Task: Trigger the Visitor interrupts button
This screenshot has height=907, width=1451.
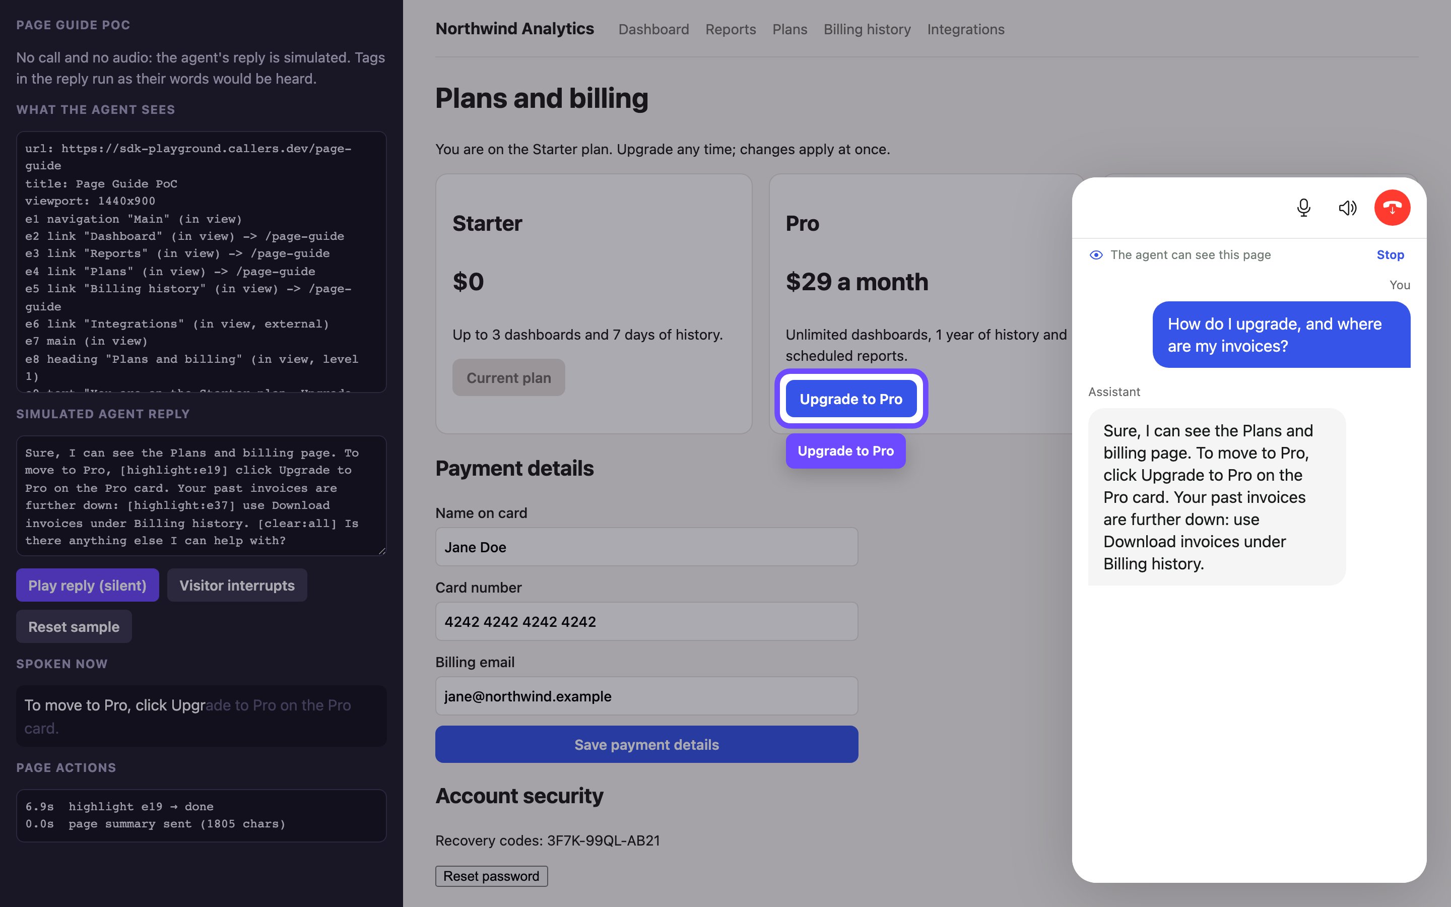Action: pyautogui.click(x=237, y=585)
